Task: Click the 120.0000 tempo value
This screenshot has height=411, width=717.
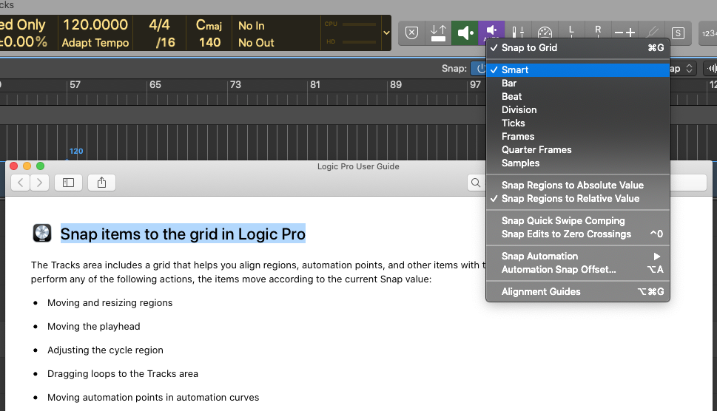Action: 95,24
